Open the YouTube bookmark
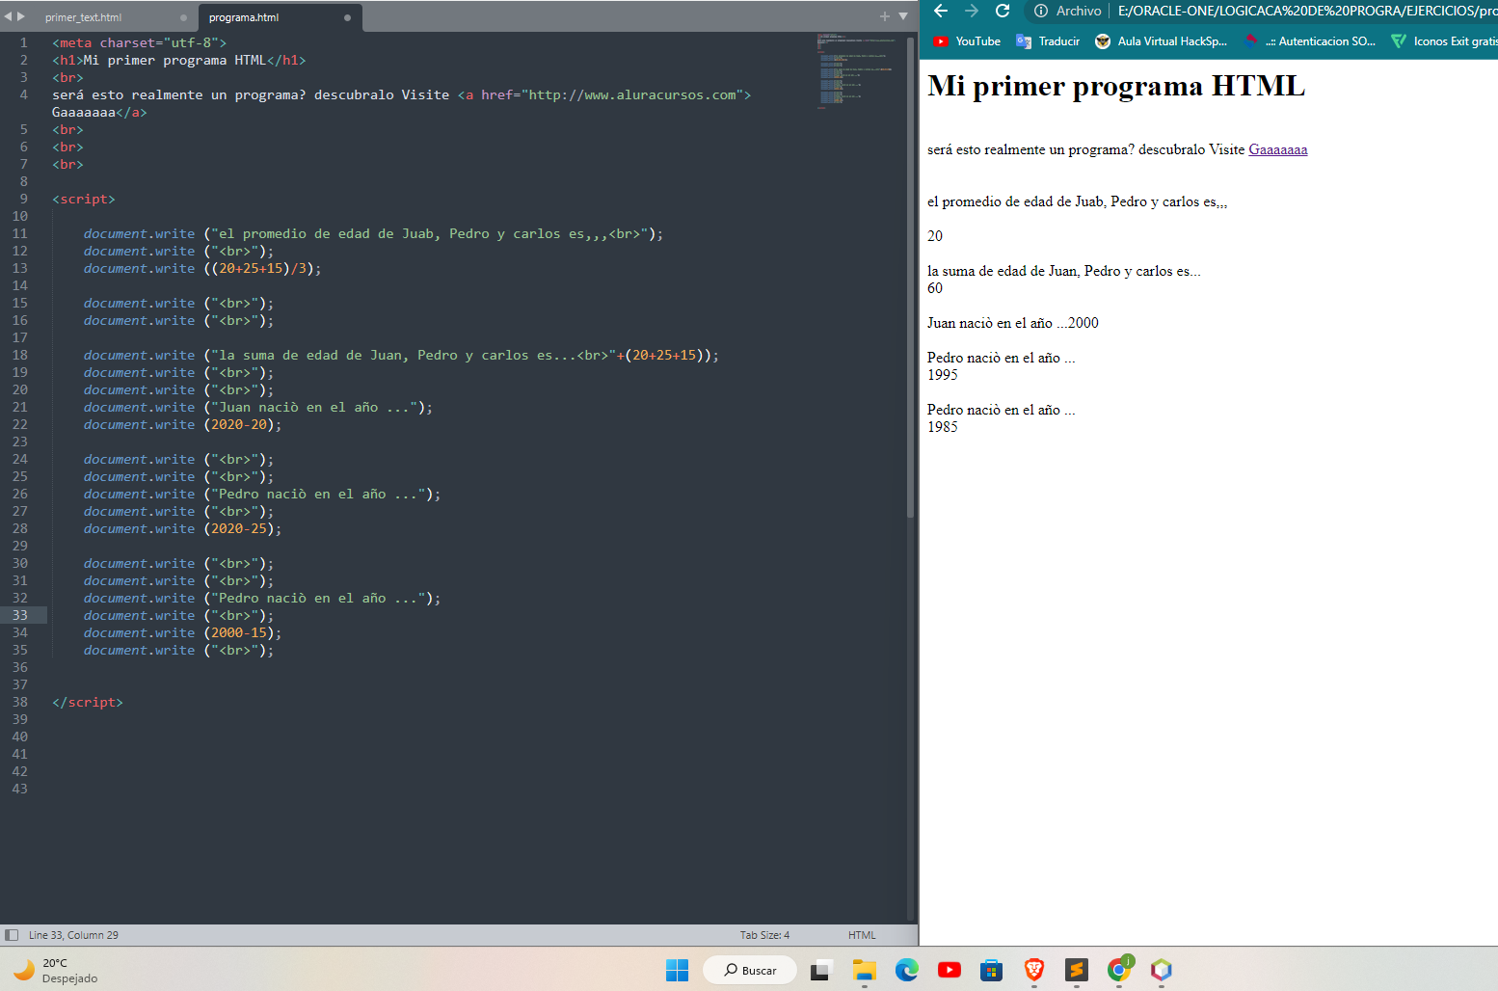 point(967,41)
